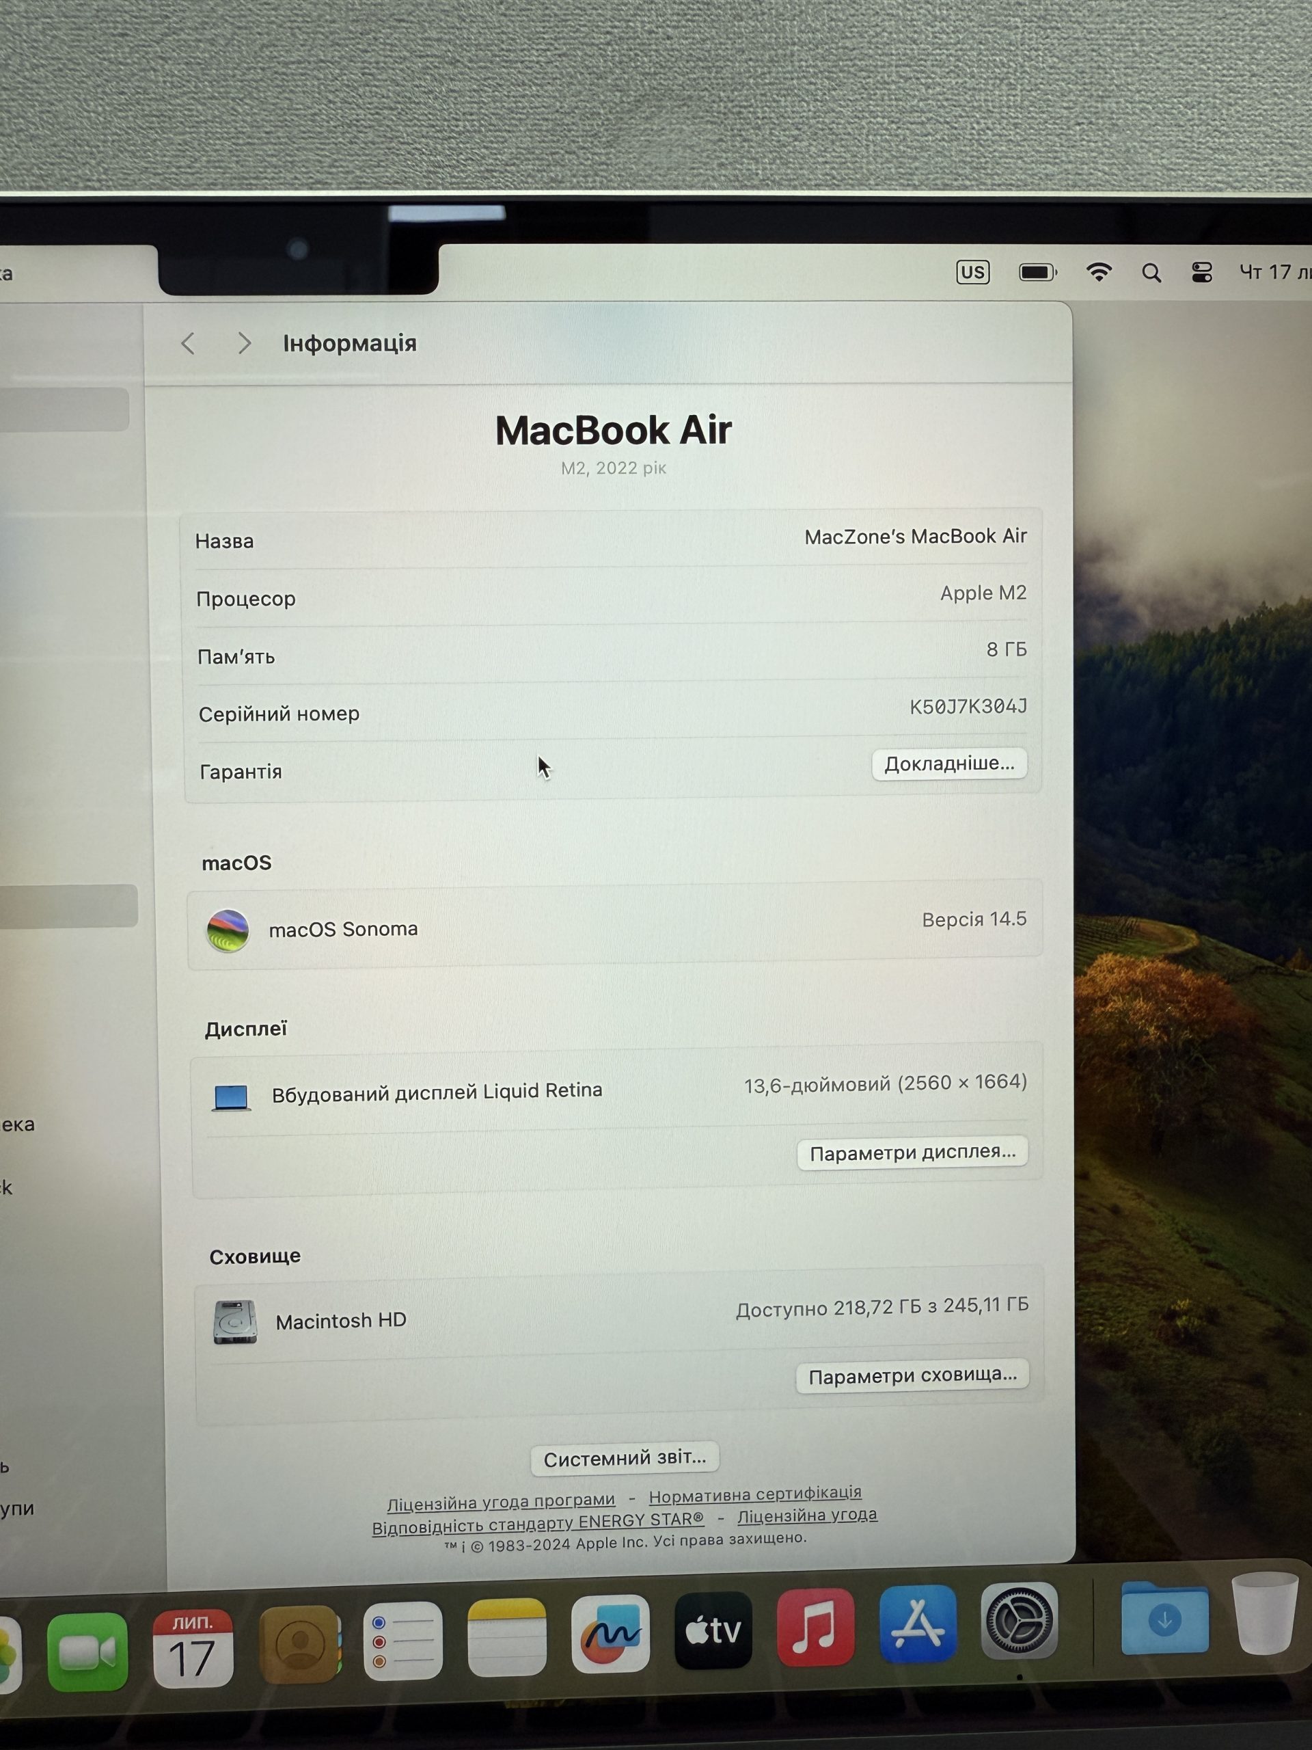This screenshot has width=1312, height=1750.
Task: Click the Macintosh HD drive icon
Action: pos(235,1322)
